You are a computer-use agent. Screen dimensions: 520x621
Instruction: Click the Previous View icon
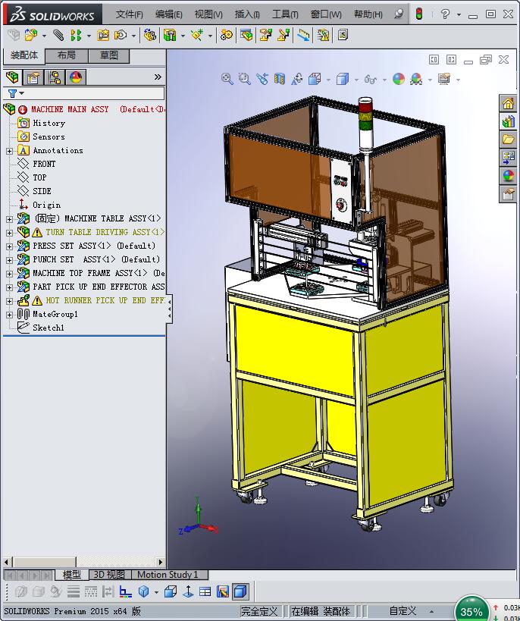(262, 79)
